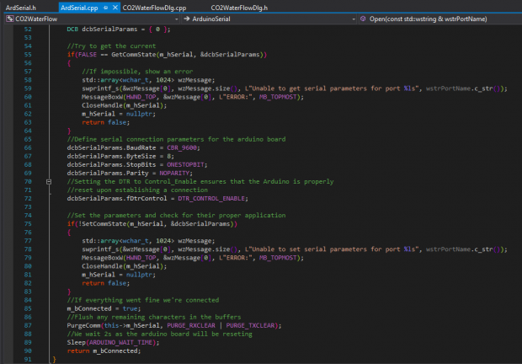
Task: Click the CO2WaterFlow project icon in navigation bar
Action: point(9,19)
